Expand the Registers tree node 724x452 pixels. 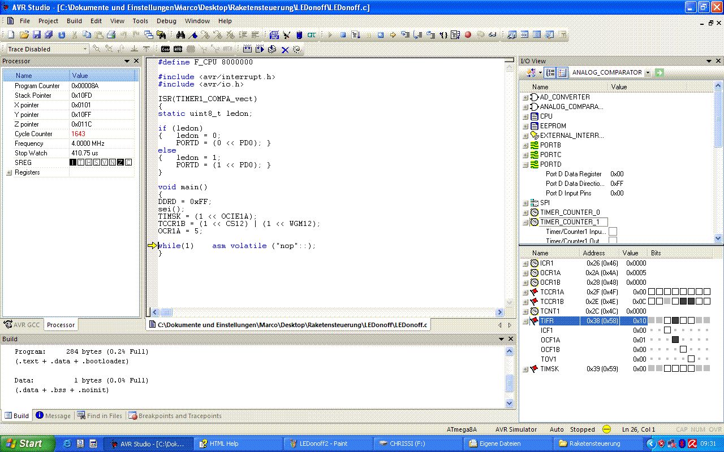tap(9, 172)
